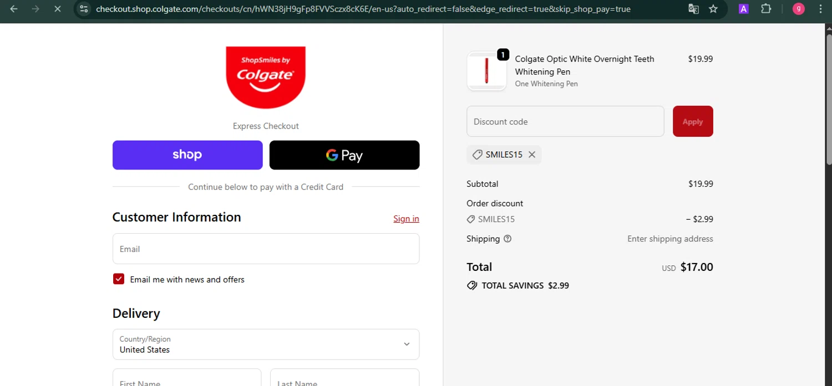Click the shipping help question icon

coord(508,239)
